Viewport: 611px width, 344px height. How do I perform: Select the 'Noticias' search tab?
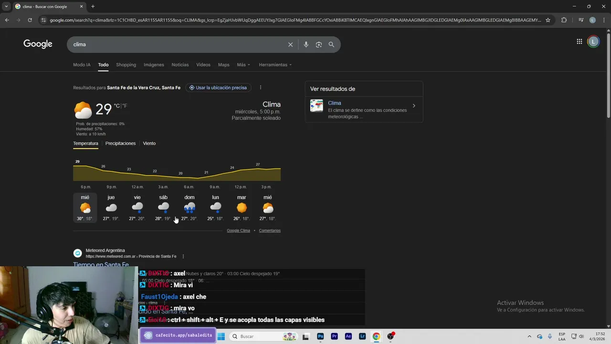click(180, 64)
